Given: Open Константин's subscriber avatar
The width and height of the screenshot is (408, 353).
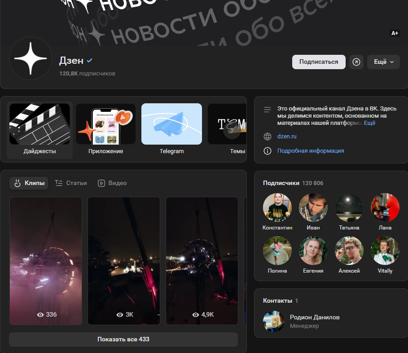Looking at the screenshot, I should [x=277, y=208].
